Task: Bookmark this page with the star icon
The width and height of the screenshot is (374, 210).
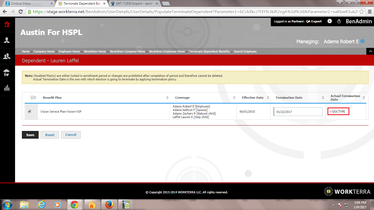Action: click(x=361, y=11)
